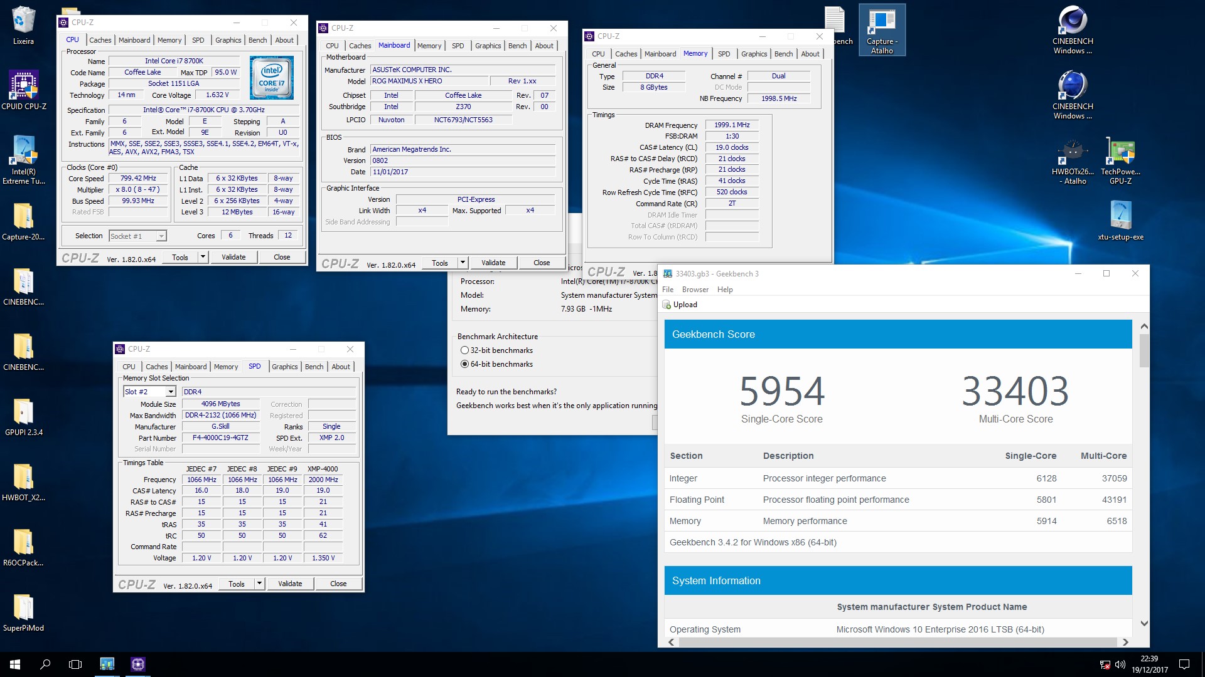The width and height of the screenshot is (1205, 677).
Task: Switch to Caches tab in CPU window
Action: click(x=100, y=40)
